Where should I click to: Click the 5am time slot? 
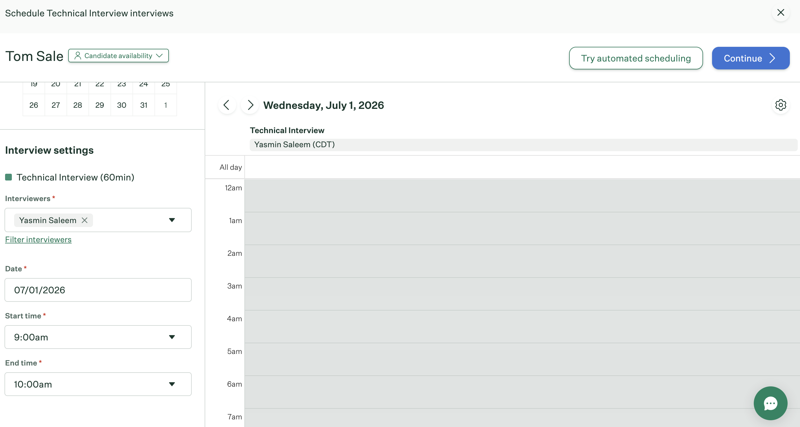[522, 359]
